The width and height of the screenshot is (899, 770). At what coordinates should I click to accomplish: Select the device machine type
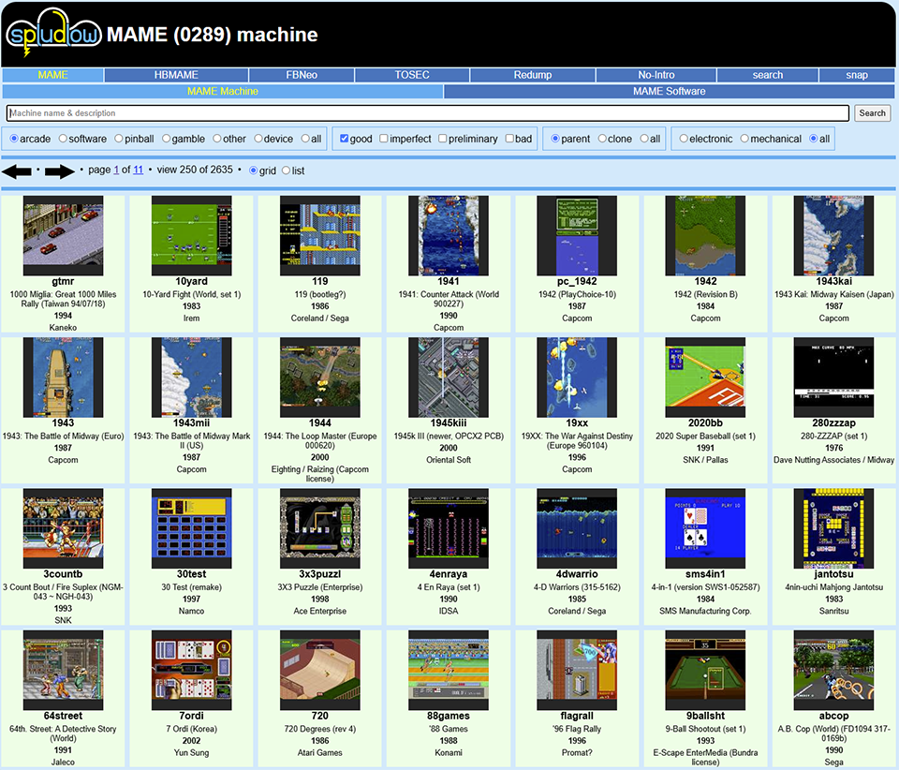coord(258,139)
